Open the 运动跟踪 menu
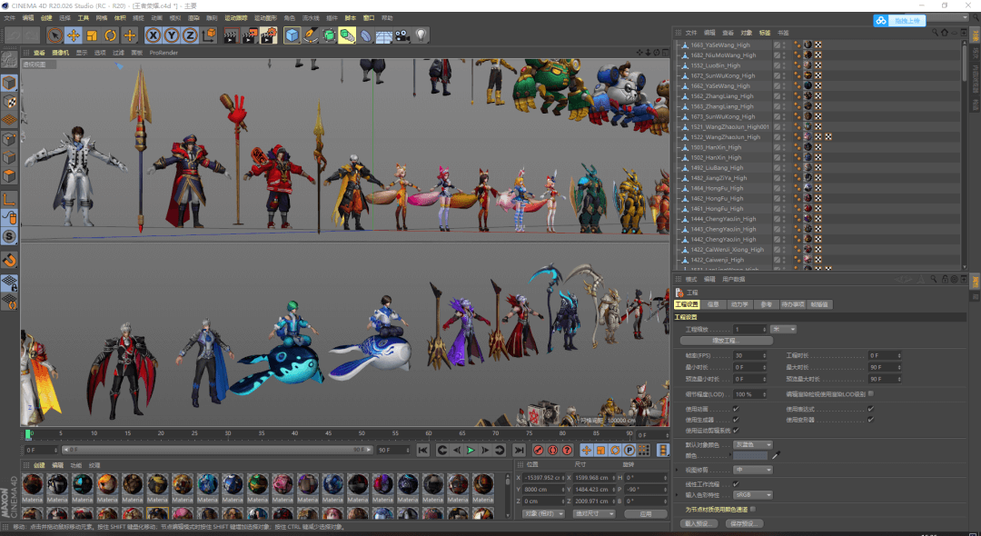This screenshot has height=536, width=981. click(234, 17)
